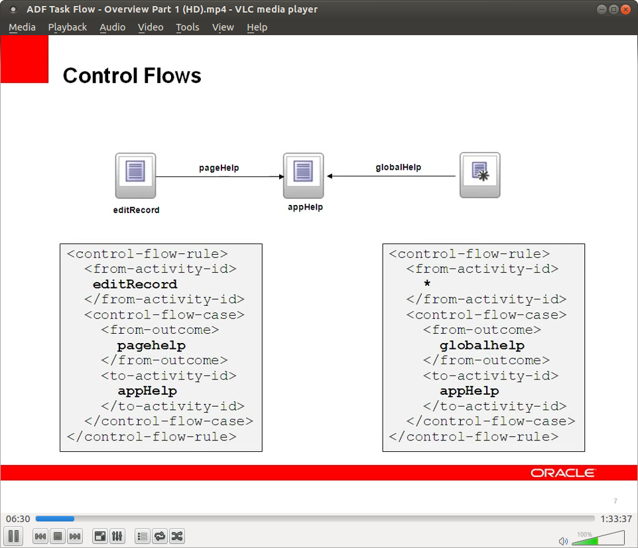Open the Media menu
This screenshot has width=638, height=548.
tap(22, 27)
